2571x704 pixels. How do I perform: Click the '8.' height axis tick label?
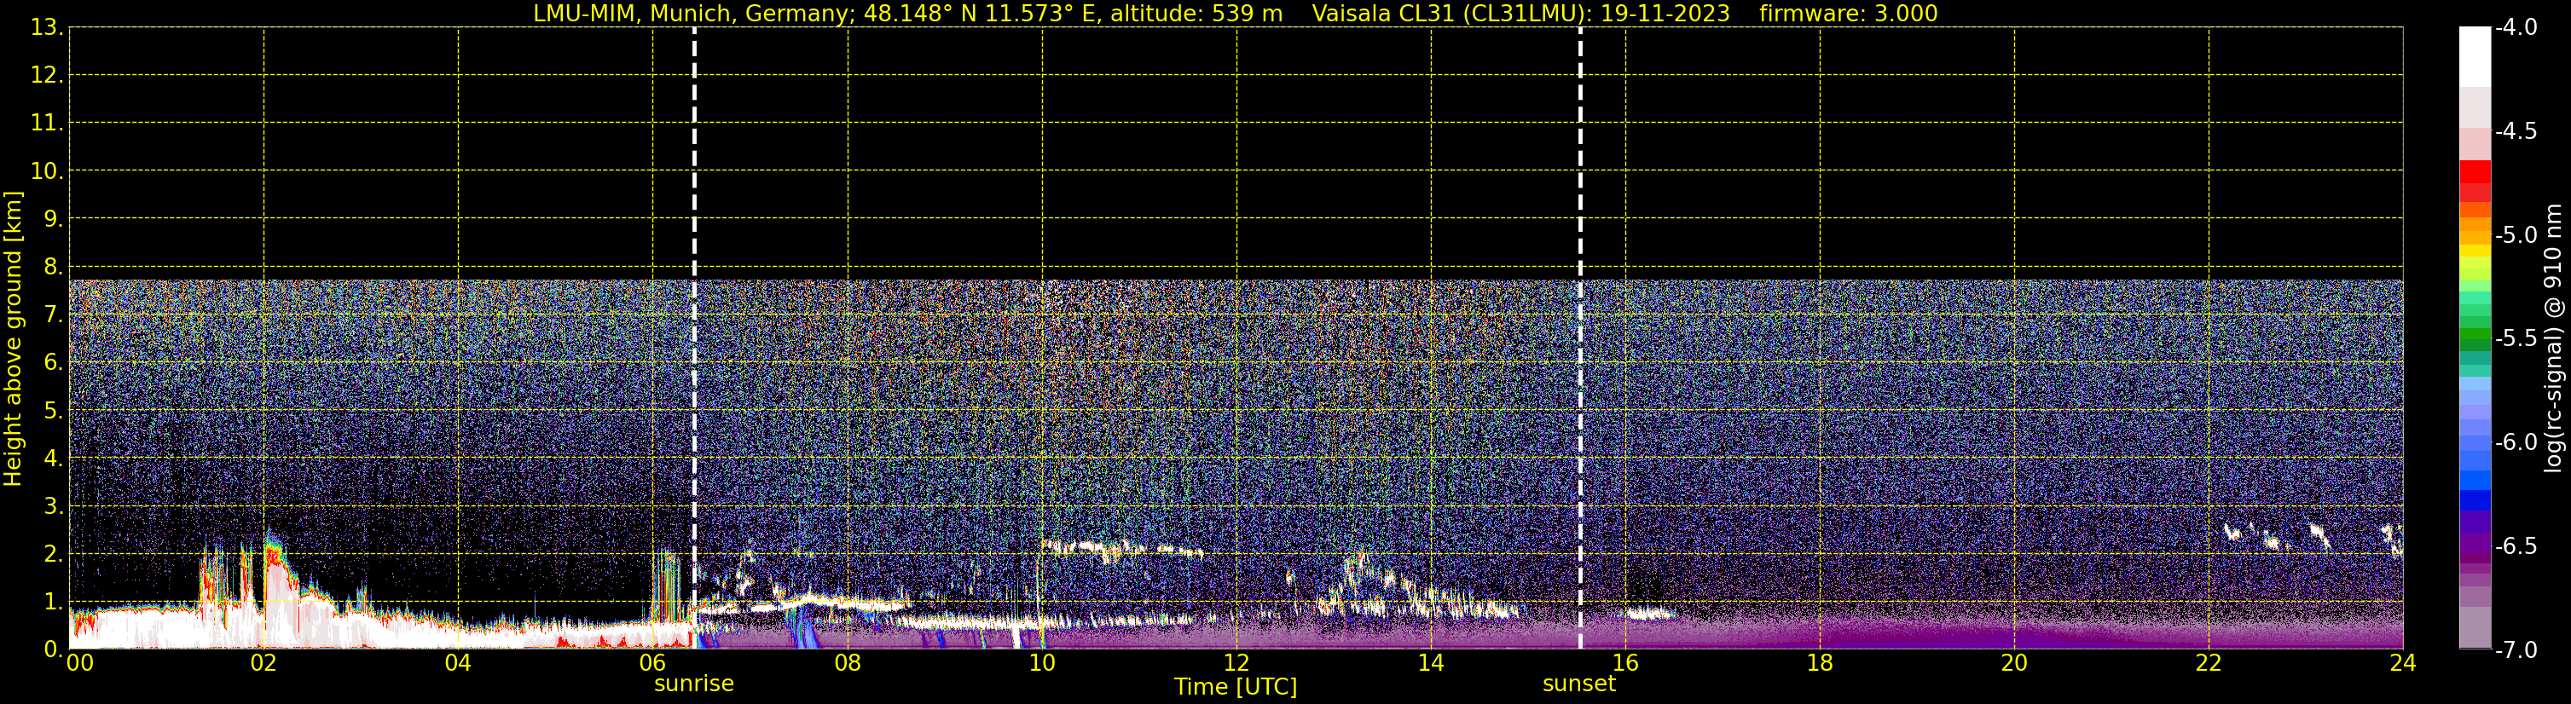(53, 268)
